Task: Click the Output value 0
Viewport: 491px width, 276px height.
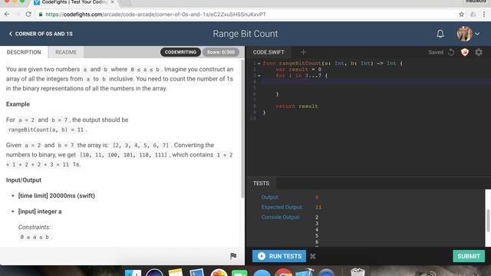Action: tap(317, 198)
